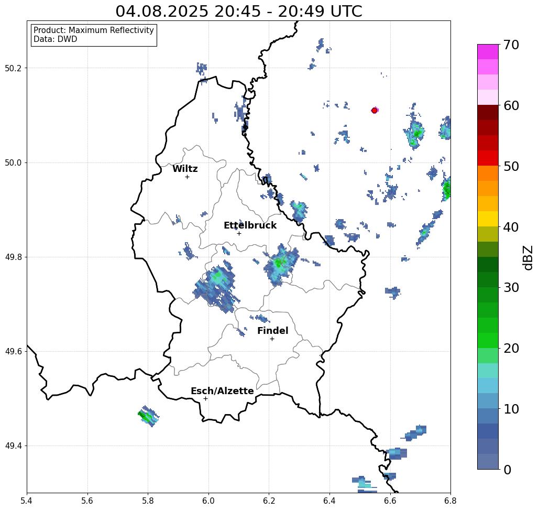
Task: Click the latitude label 50.2
Action: tap(13, 68)
